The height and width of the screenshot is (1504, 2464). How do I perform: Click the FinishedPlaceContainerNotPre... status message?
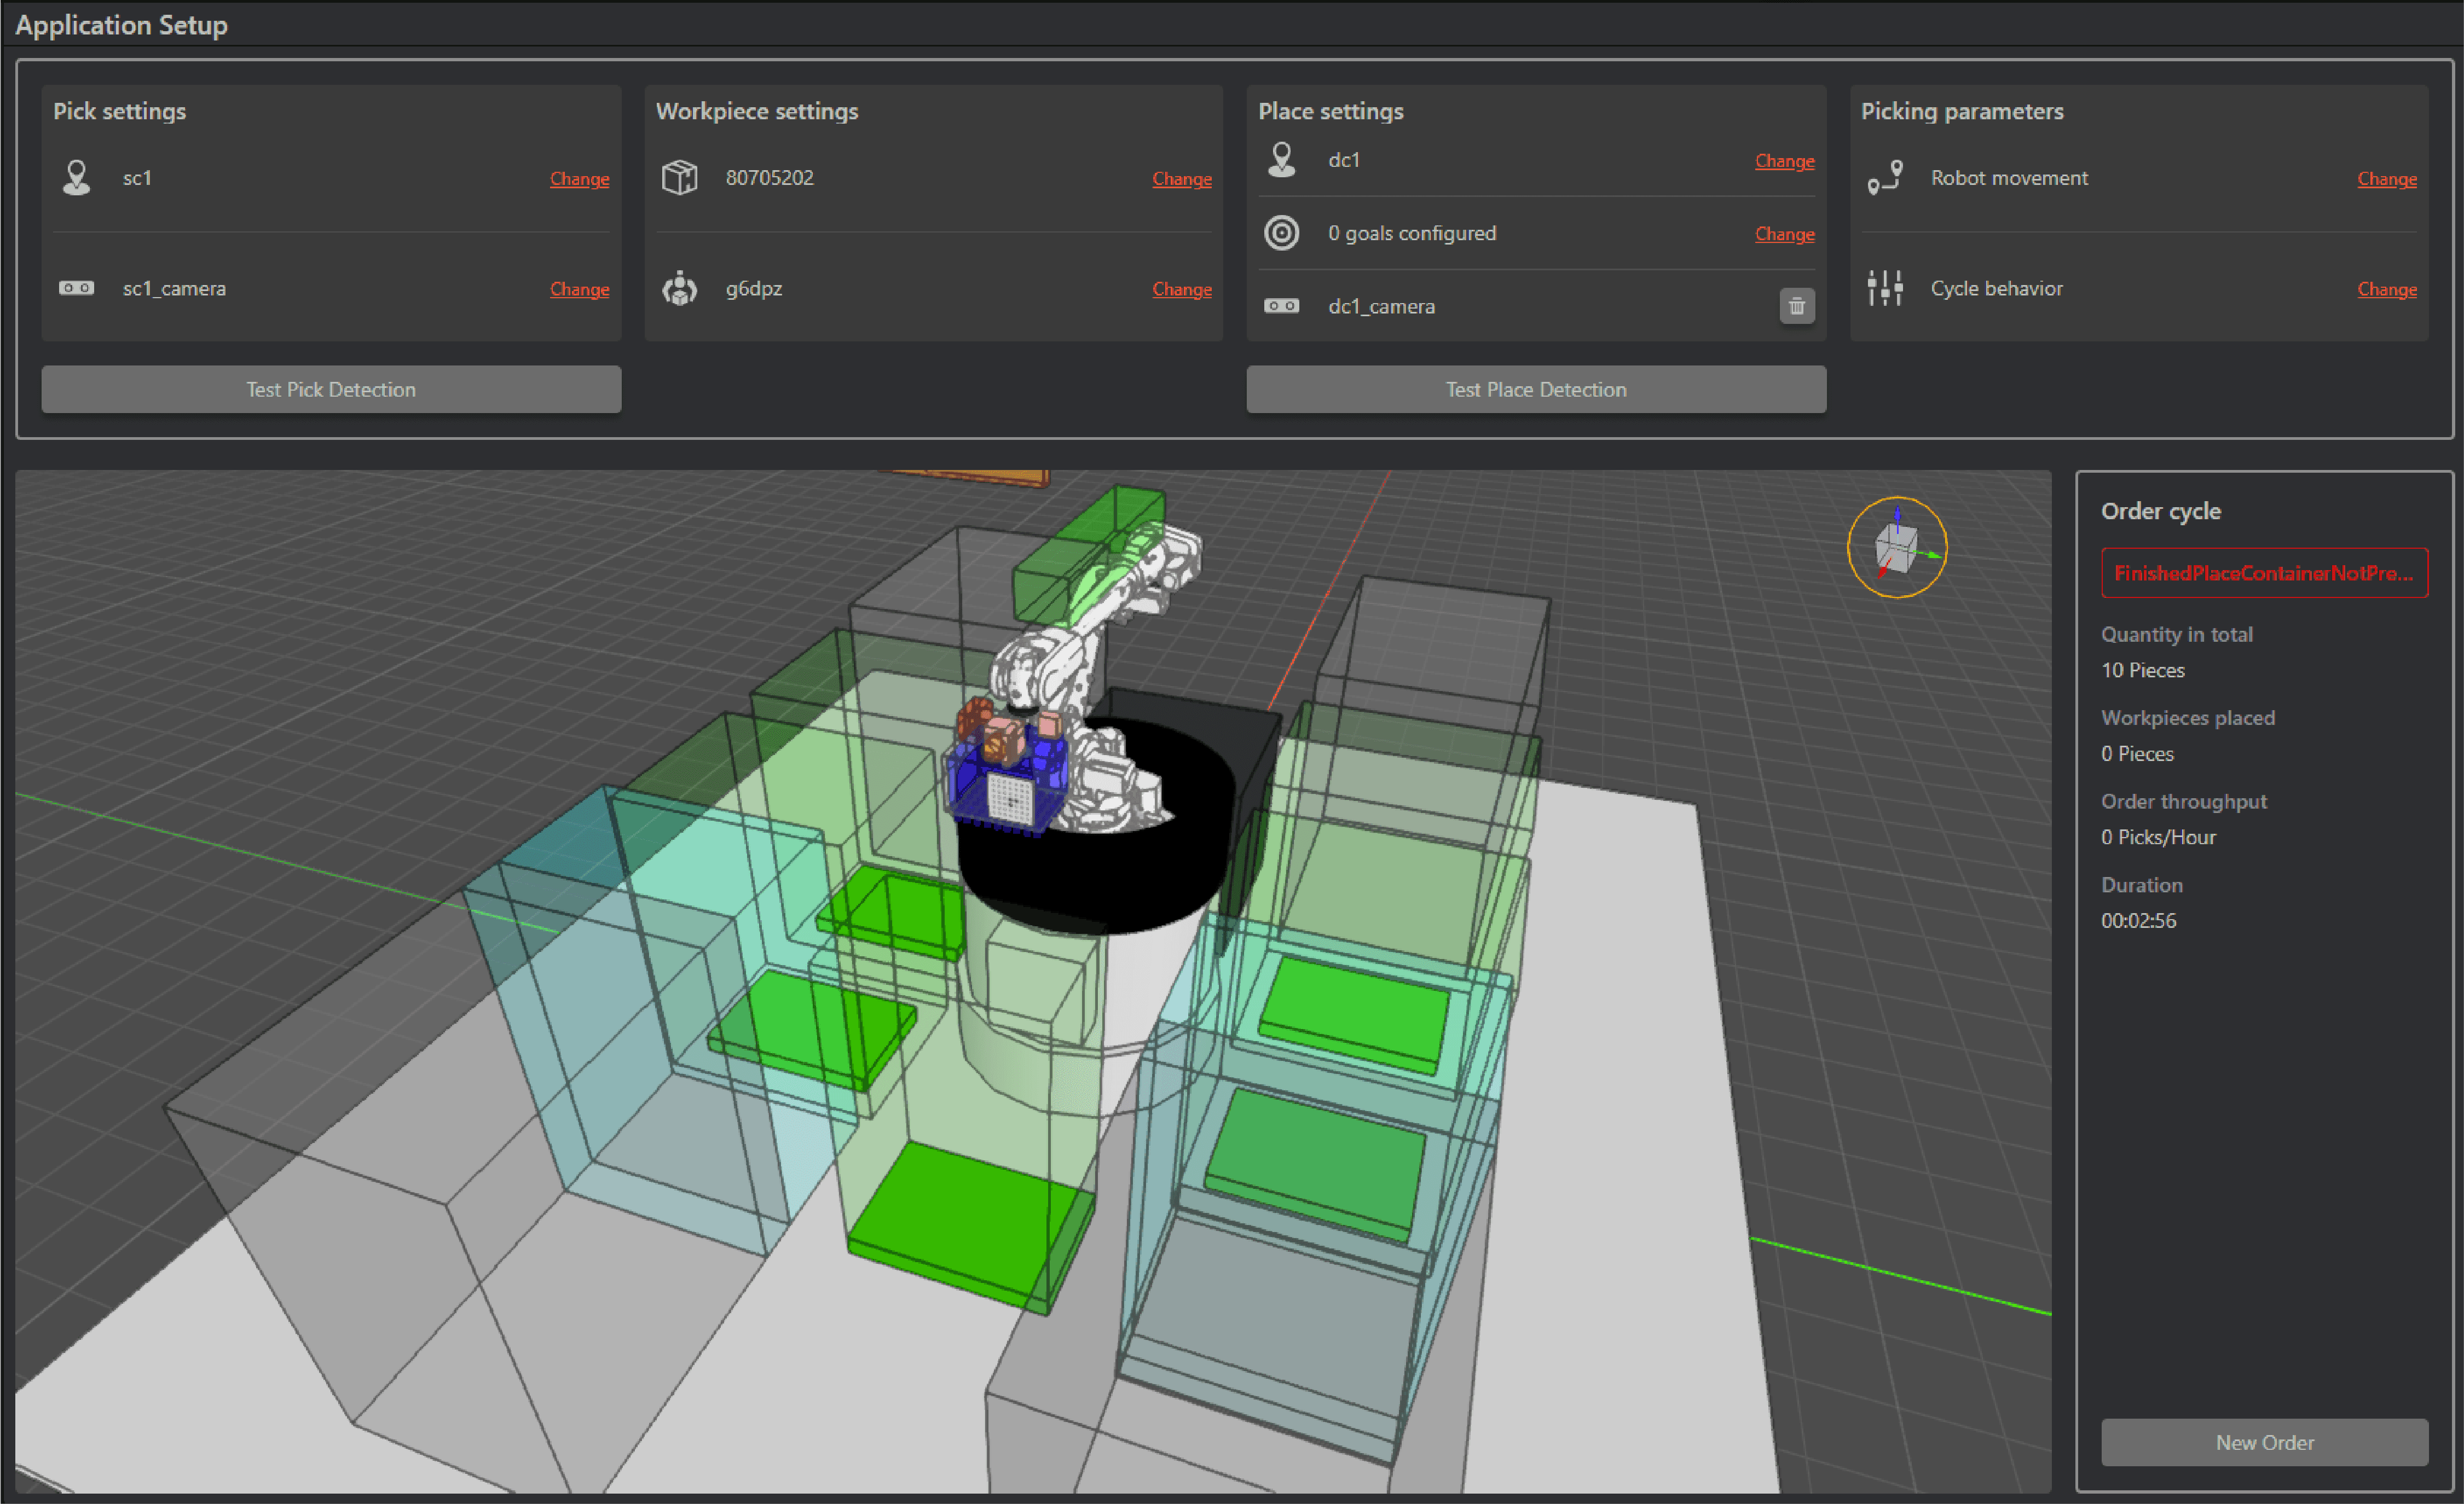[x=2264, y=573]
